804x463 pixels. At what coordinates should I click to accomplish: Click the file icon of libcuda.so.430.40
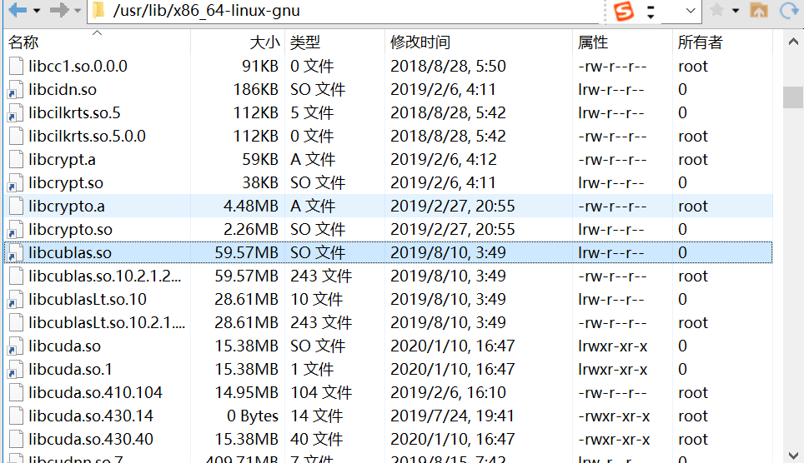tap(16, 439)
